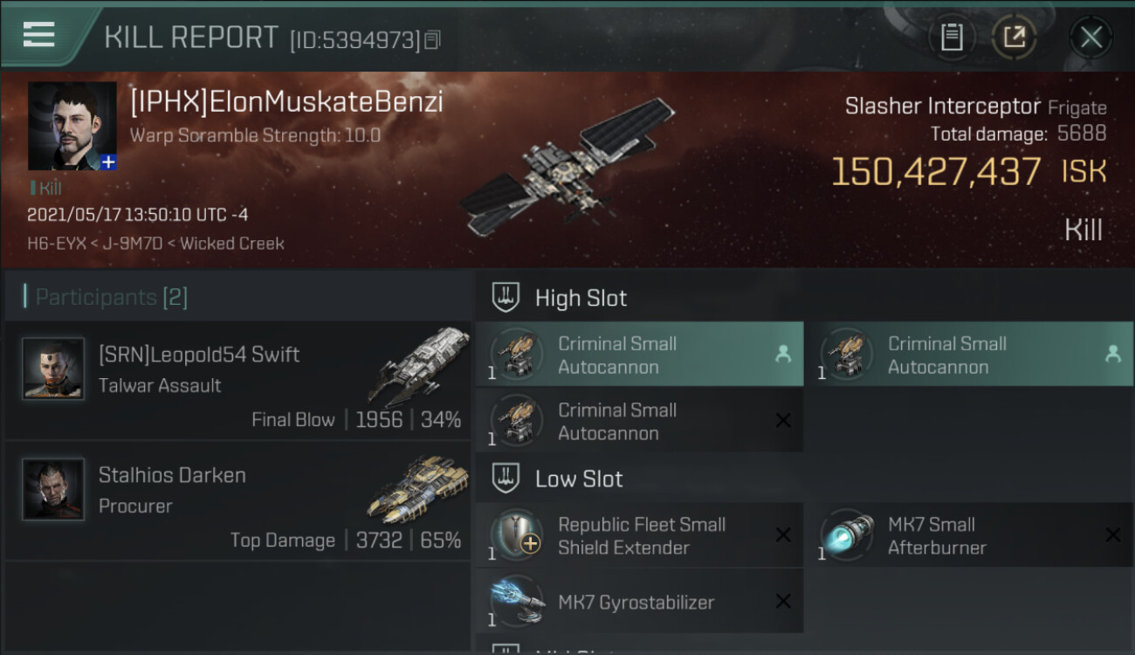The height and width of the screenshot is (655, 1135).
Task: Select first Criminal Small Autocannon item
Action: (x=639, y=355)
